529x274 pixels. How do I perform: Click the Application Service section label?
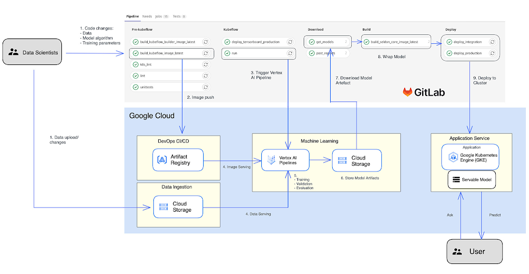click(469, 138)
